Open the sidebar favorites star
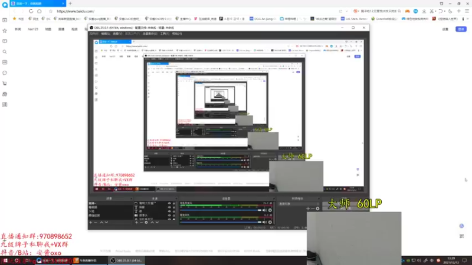This screenshot has height=265, width=472. (5, 31)
